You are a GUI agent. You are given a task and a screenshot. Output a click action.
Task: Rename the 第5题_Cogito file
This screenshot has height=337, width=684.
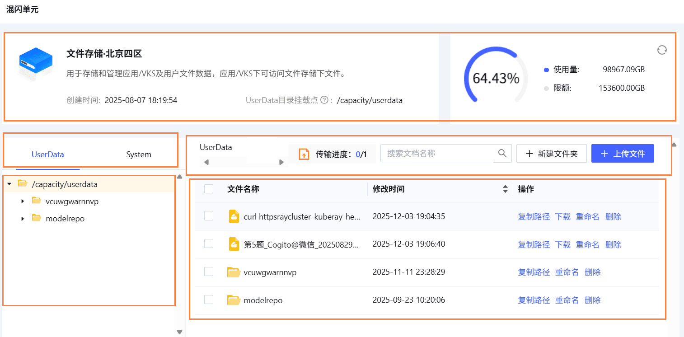point(588,244)
